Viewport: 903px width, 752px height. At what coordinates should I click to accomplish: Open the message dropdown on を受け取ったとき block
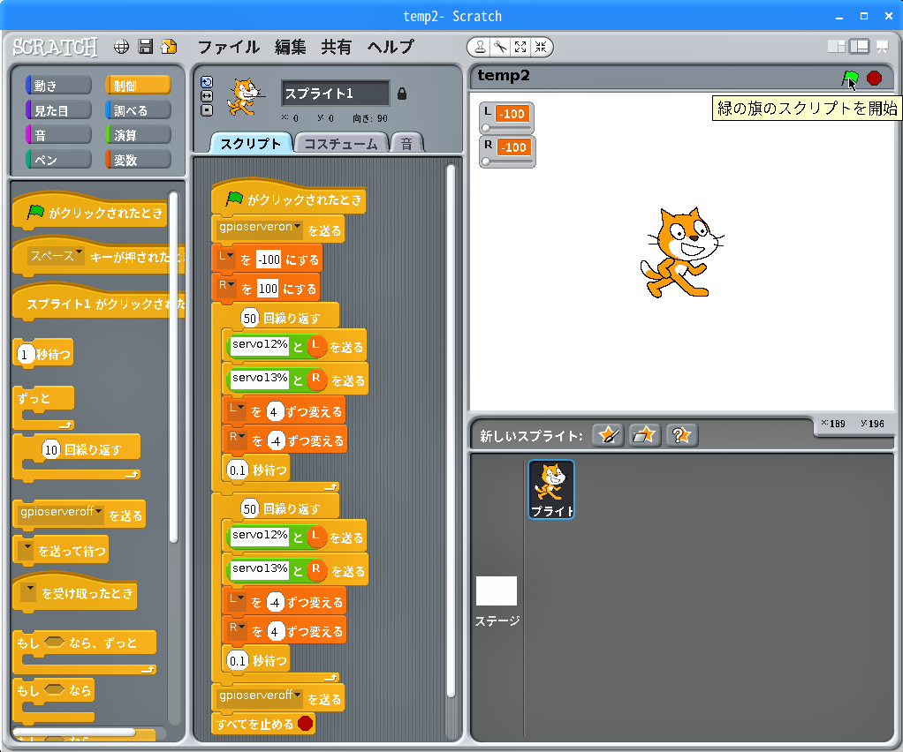(28, 590)
